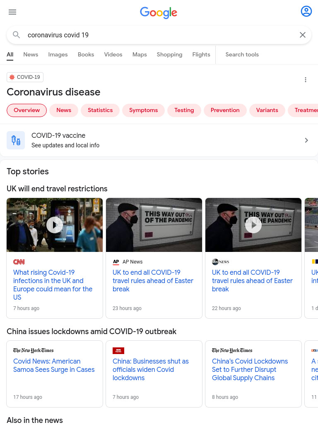Switch to the Flights tab

click(201, 54)
